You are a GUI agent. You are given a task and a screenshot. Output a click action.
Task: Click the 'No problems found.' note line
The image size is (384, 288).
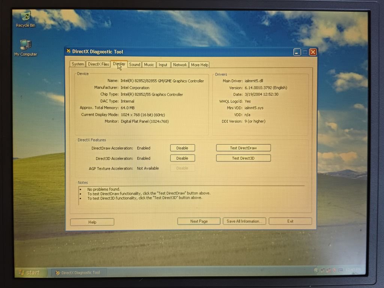pos(103,189)
